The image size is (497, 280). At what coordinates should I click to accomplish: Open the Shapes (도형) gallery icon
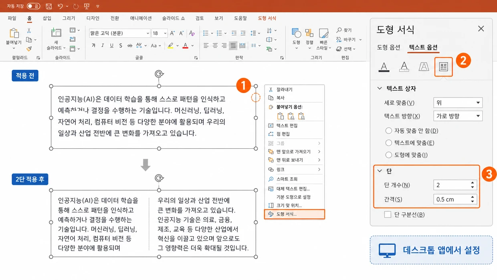pyautogui.click(x=296, y=33)
